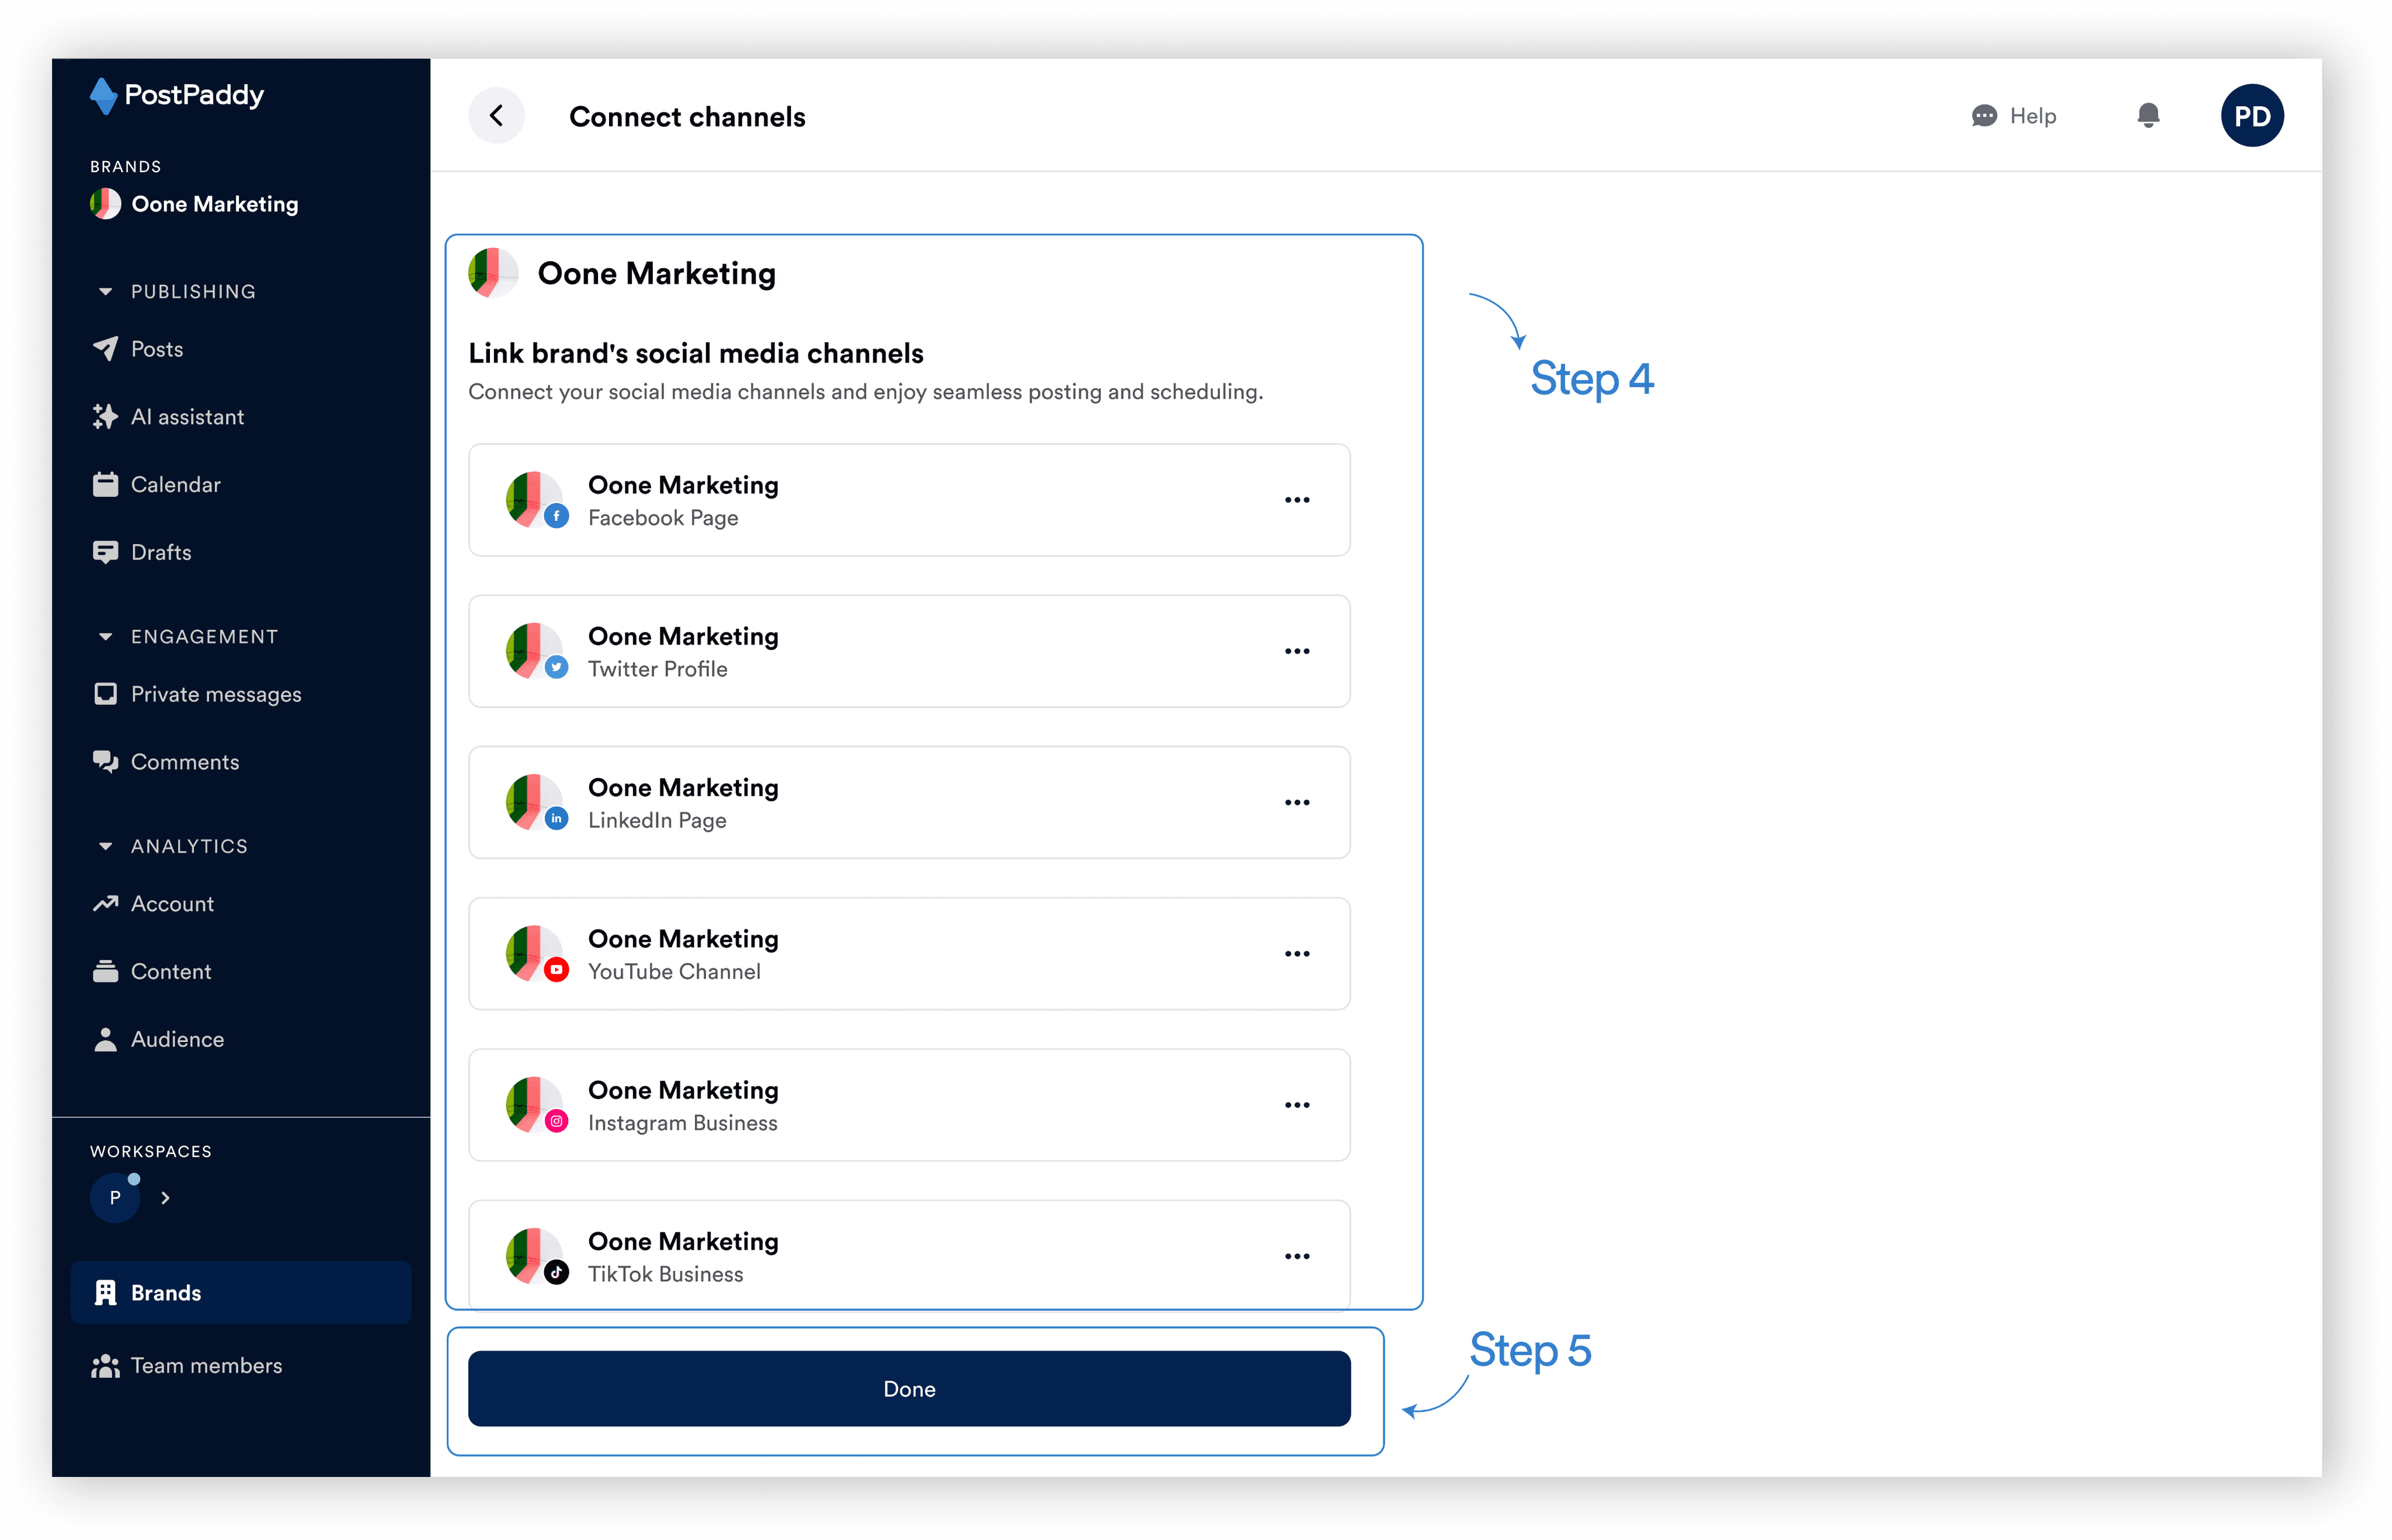Click the back arrow button

click(496, 116)
